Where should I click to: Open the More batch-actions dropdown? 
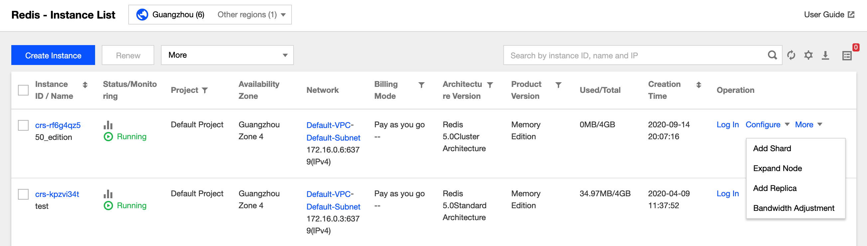click(227, 55)
